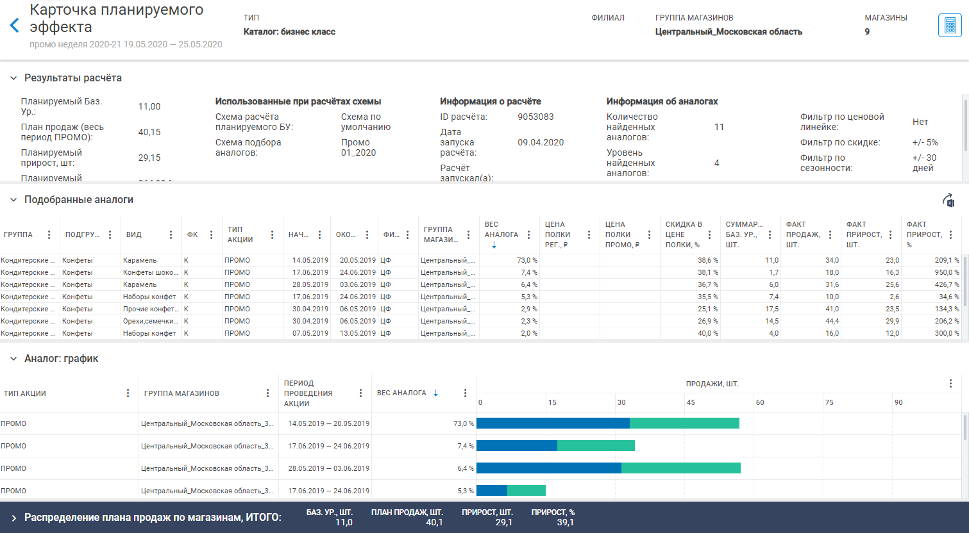Image resolution: width=969 pixels, height=533 pixels.
Task: Click group value Центральный_Московская область in header
Action: [x=729, y=31]
